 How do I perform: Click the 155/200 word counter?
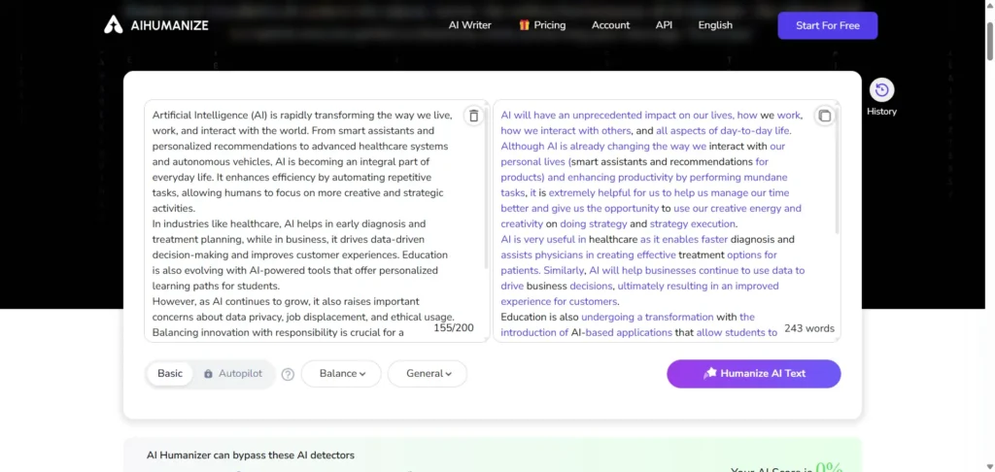coord(454,328)
